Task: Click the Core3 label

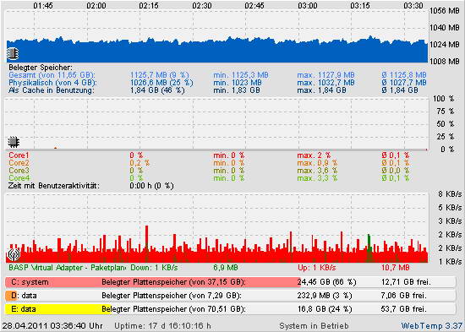Action: click(x=19, y=171)
